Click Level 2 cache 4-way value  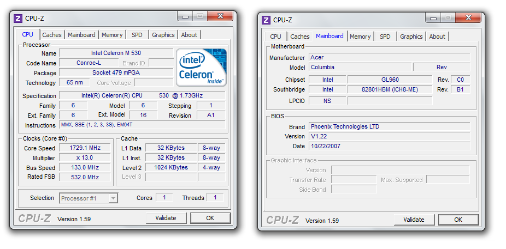211,167
